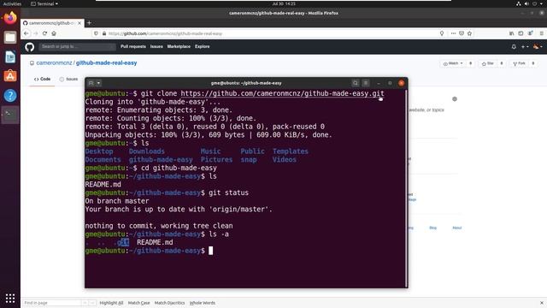Close the Firefox find bar

tap(541, 303)
